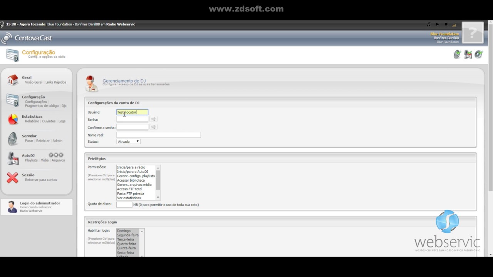Select Acesso FTP total permission

click(x=136, y=189)
